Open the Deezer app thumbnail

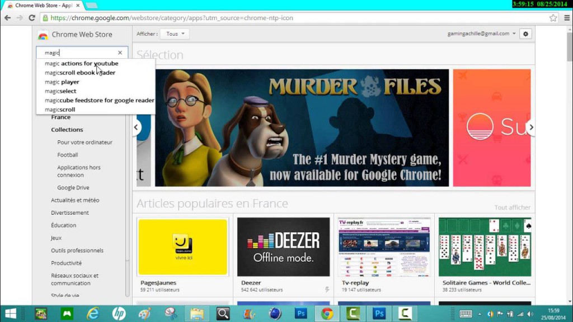[x=285, y=247]
